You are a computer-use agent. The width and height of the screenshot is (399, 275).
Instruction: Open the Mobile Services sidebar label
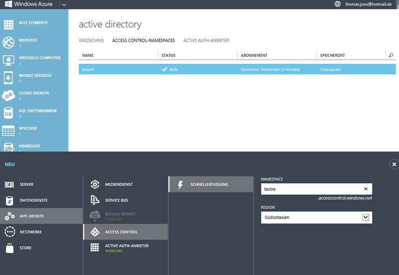coord(35,76)
